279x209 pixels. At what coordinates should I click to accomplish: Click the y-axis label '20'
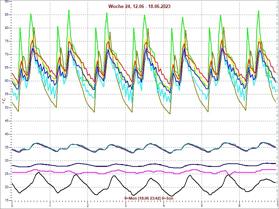6,187
